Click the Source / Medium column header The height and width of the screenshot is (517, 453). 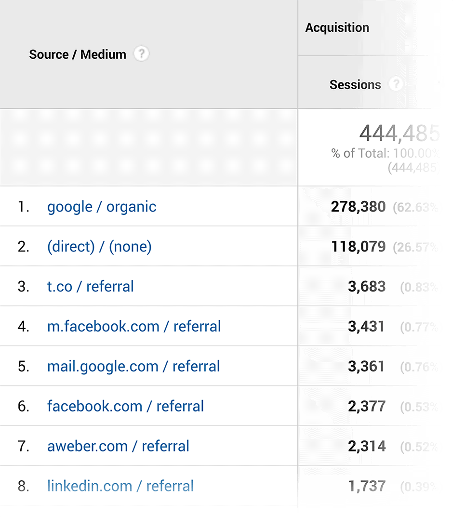pos(78,54)
